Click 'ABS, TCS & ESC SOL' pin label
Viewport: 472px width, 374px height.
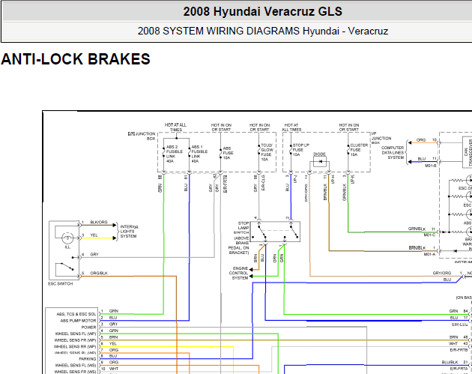(x=76, y=314)
